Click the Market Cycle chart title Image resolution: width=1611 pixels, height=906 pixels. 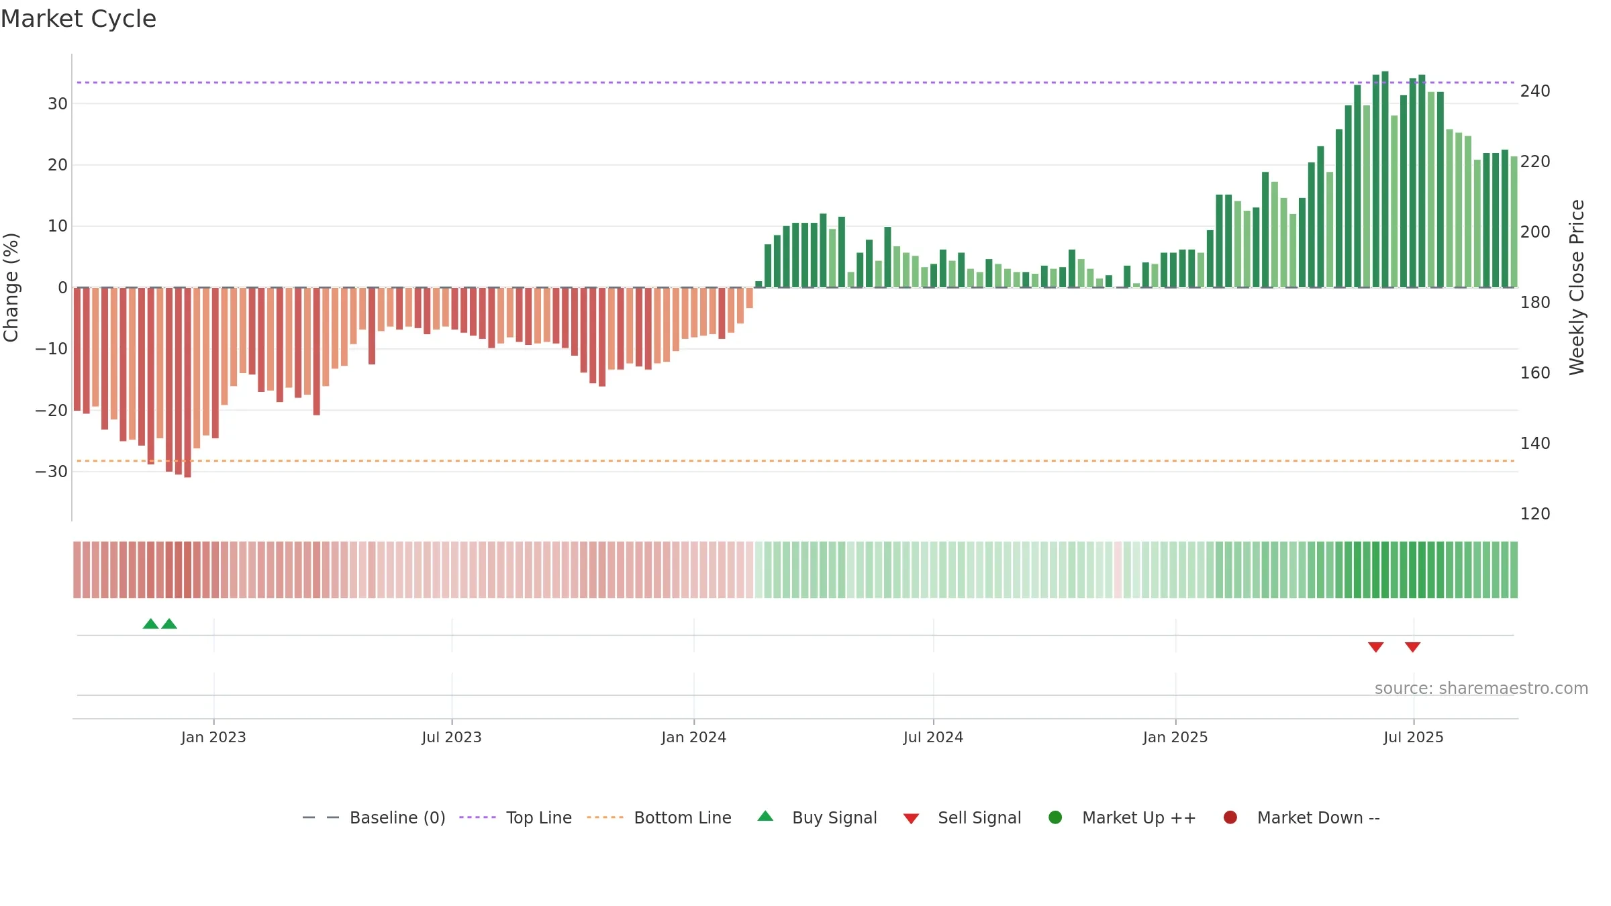tap(79, 19)
